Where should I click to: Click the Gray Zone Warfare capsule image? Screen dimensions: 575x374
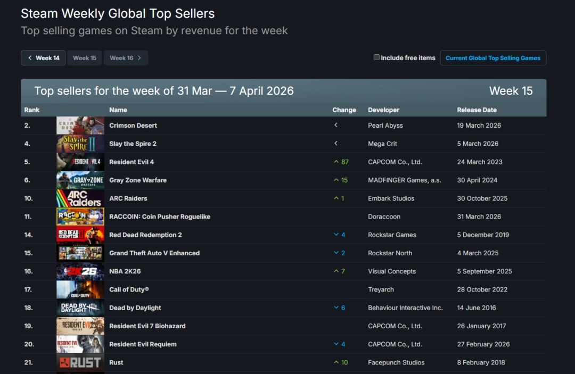(80, 180)
